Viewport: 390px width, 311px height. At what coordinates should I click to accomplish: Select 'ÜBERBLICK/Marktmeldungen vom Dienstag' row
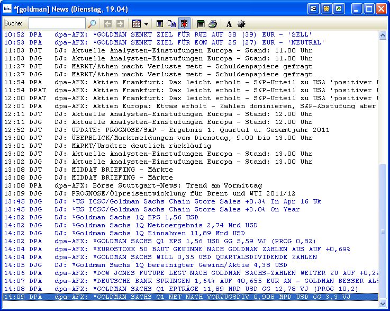pyautogui.click(x=191, y=138)
